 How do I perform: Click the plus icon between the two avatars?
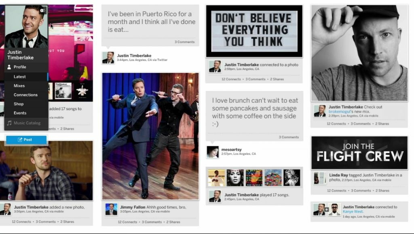click(x=327, y=210)
